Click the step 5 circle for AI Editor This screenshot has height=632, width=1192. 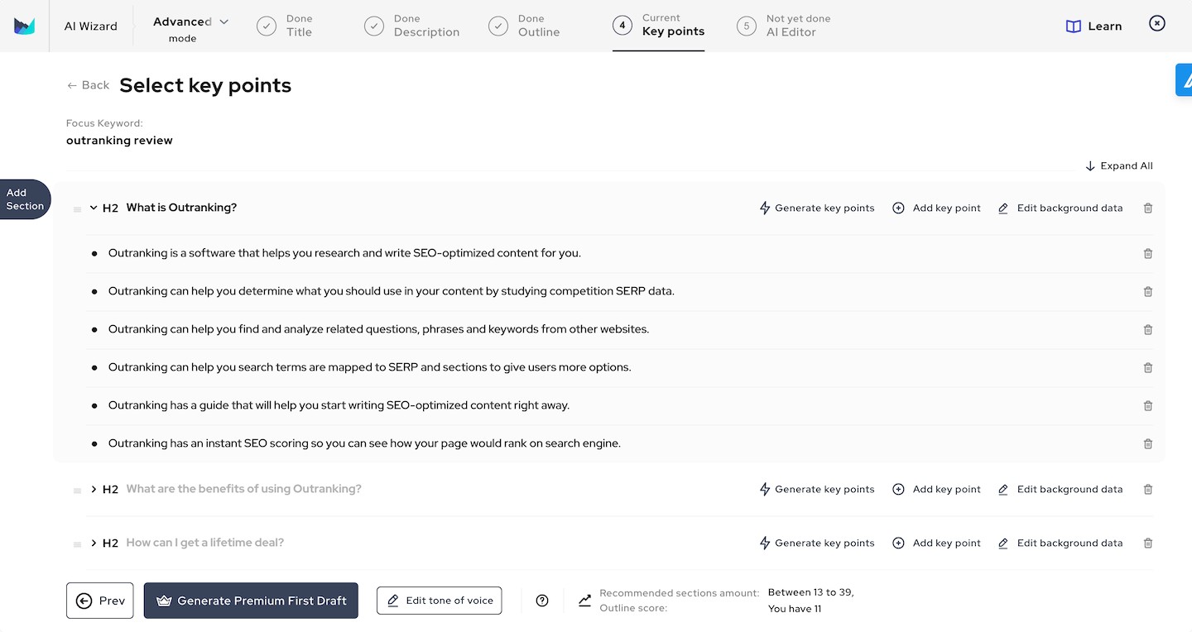tap(747, 26)
